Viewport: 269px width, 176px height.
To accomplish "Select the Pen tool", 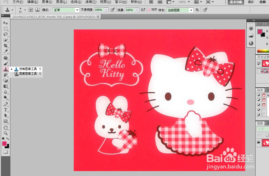I will pos(5,104).
